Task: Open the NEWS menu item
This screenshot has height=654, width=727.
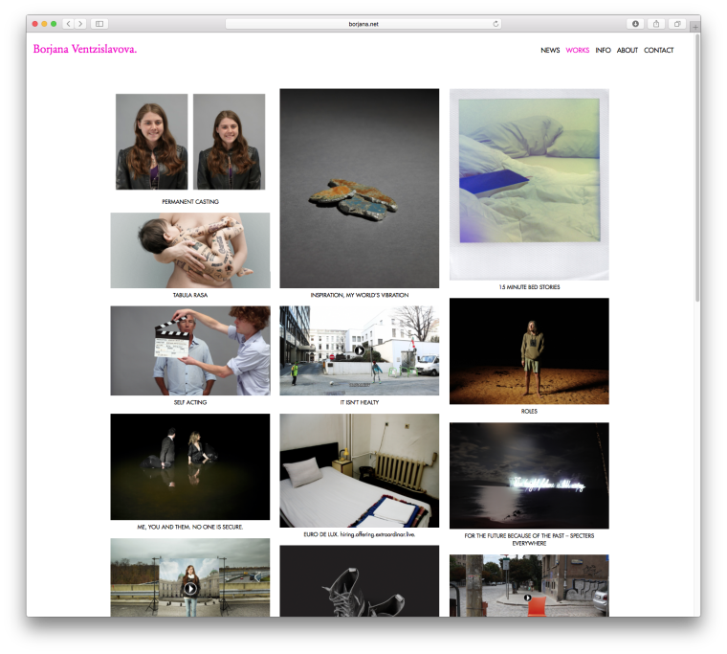Action: pos(550,51)
